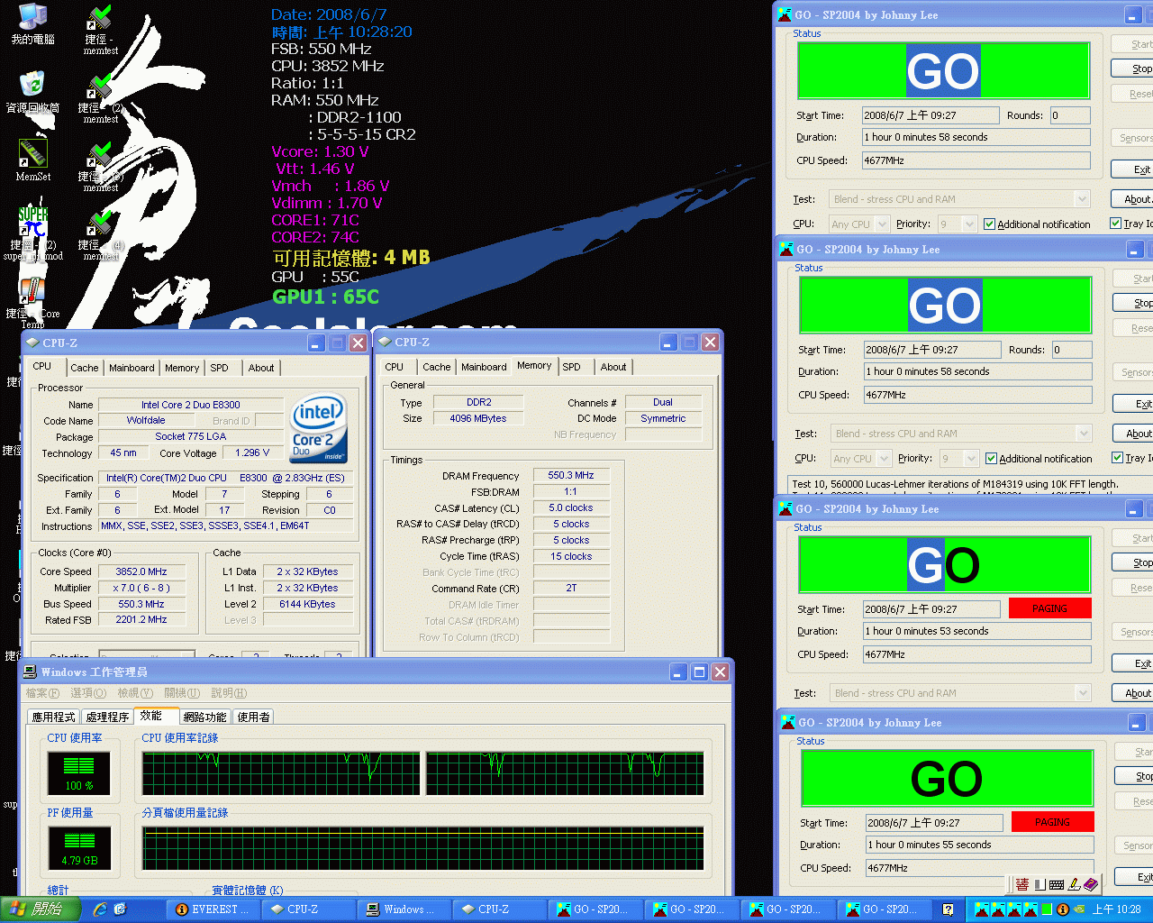Click the DRAM Frequency value 550.3 MHz
The height and width of the screenshot is (923, 1153).
(x=571, y=475)
